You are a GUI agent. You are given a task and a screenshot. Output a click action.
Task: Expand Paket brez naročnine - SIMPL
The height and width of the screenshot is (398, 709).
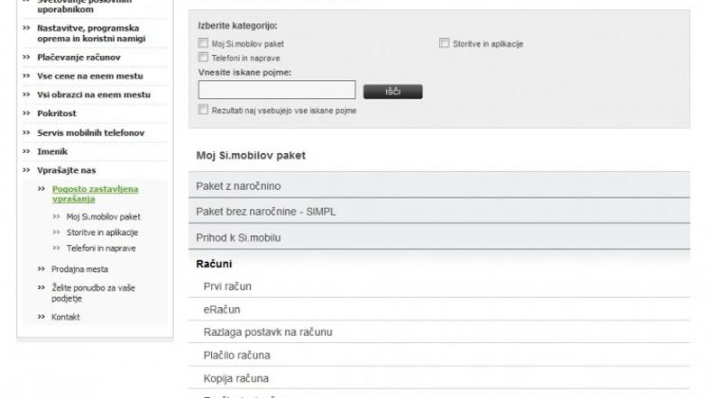(443, 211)
